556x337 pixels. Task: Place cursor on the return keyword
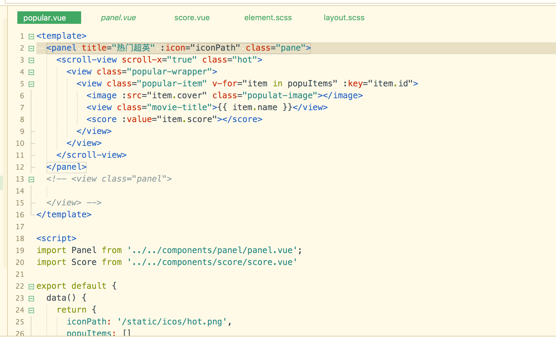pyautogui.click(x=72, y=310)
